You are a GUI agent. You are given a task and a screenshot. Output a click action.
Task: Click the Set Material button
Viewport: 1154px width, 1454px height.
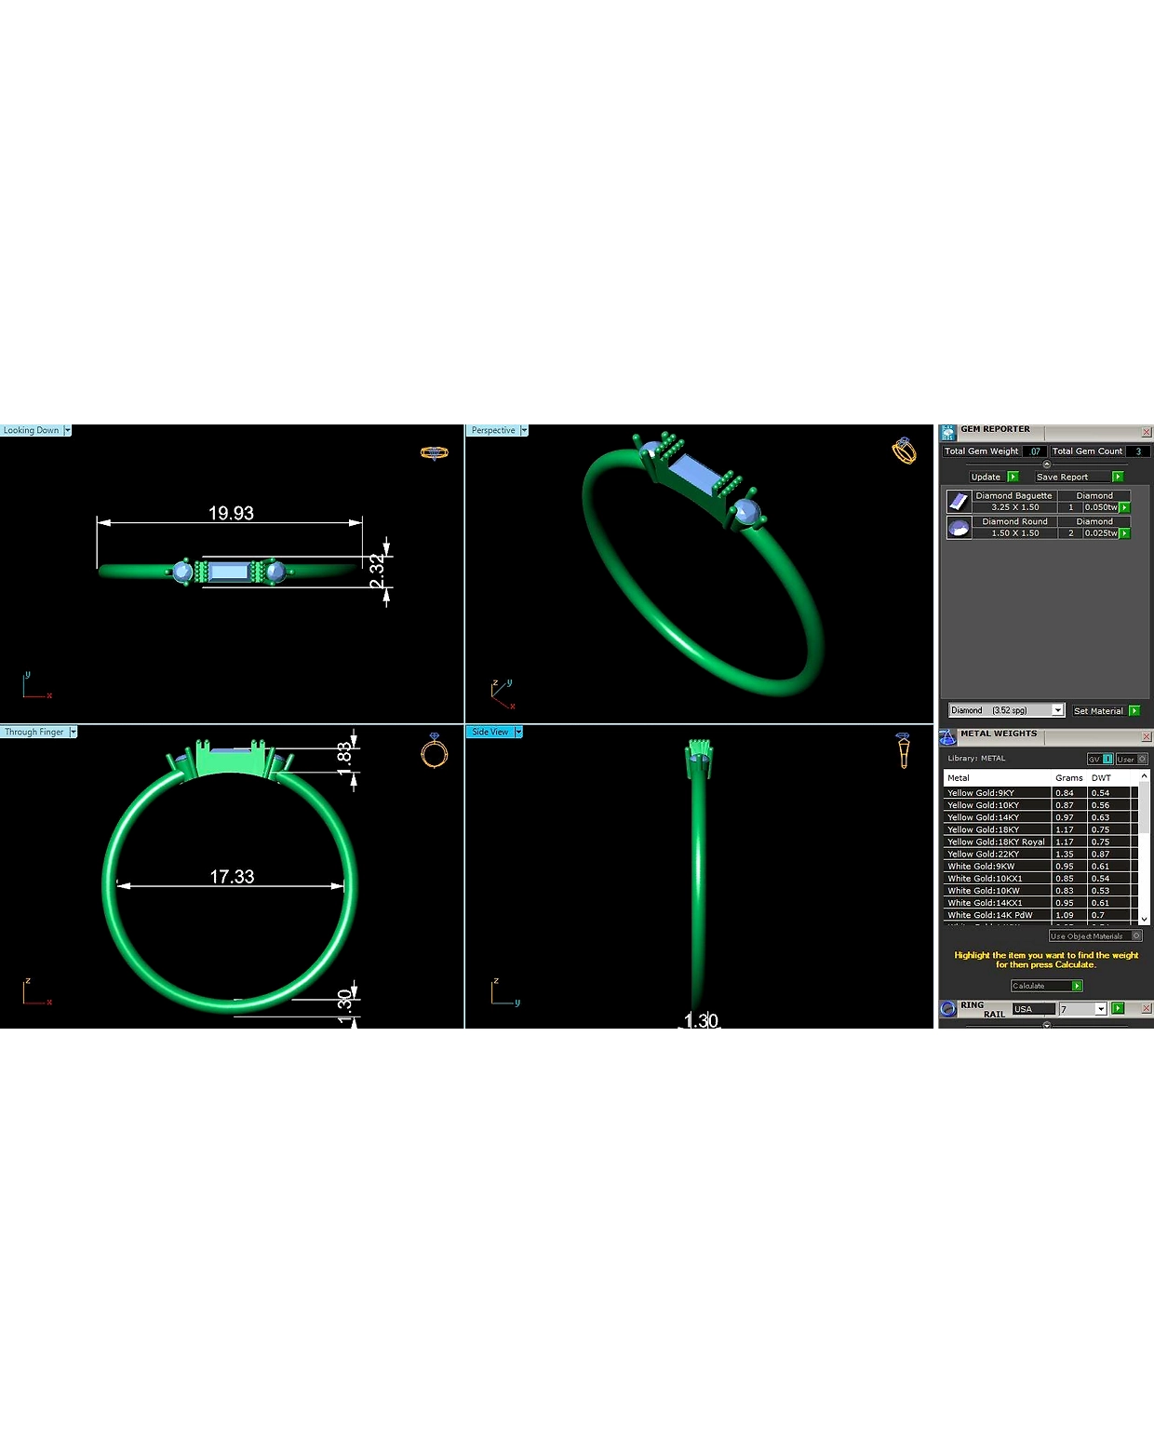click(x=1098, y=710)
